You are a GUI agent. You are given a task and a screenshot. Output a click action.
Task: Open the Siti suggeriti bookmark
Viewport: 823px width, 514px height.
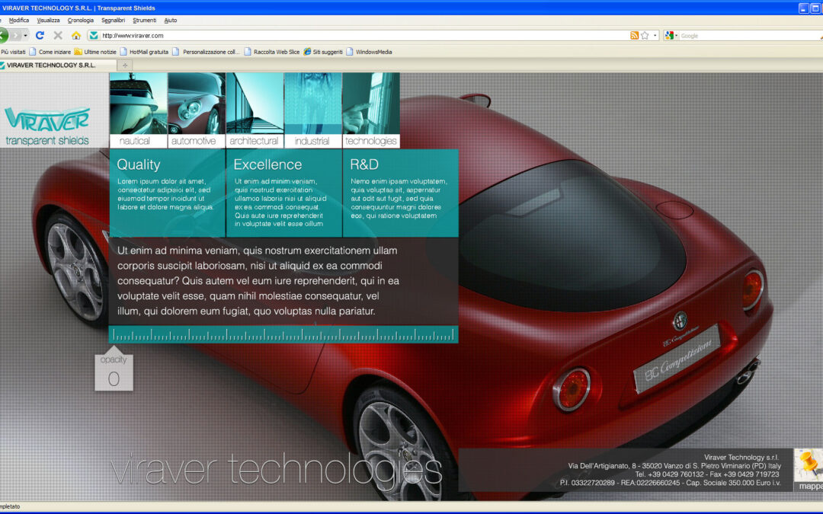click(x=323, y=52)
